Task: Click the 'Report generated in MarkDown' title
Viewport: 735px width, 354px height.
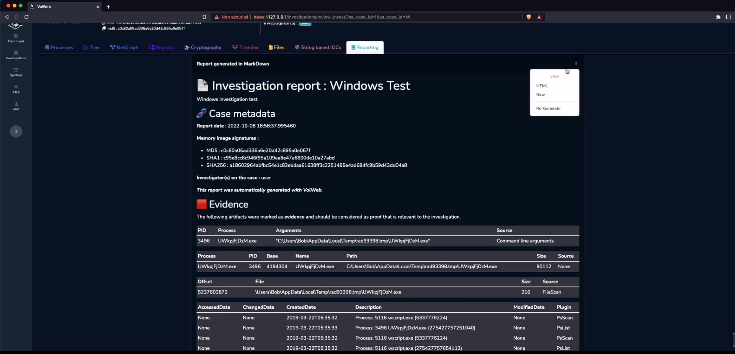Action: click(233, 64)
